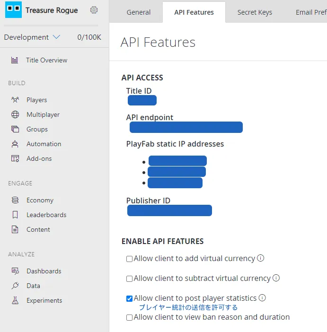Screen dimensions: 327x332
Task: Click the info icon next to add virtual currency
Action: pyautogui.click(x=260, y=258)
